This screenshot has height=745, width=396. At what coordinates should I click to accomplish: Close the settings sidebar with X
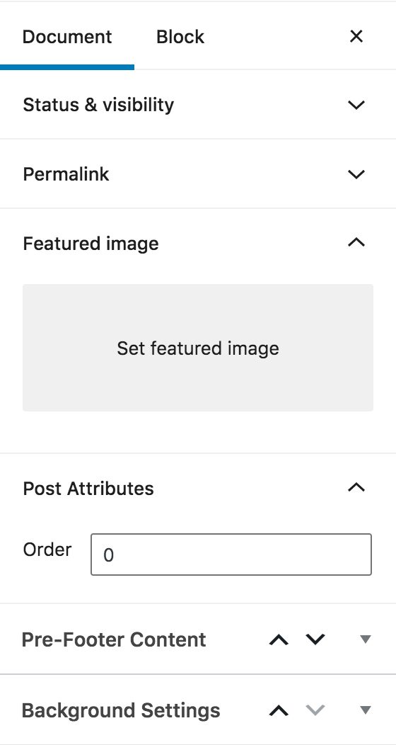[x=356, y=36]
